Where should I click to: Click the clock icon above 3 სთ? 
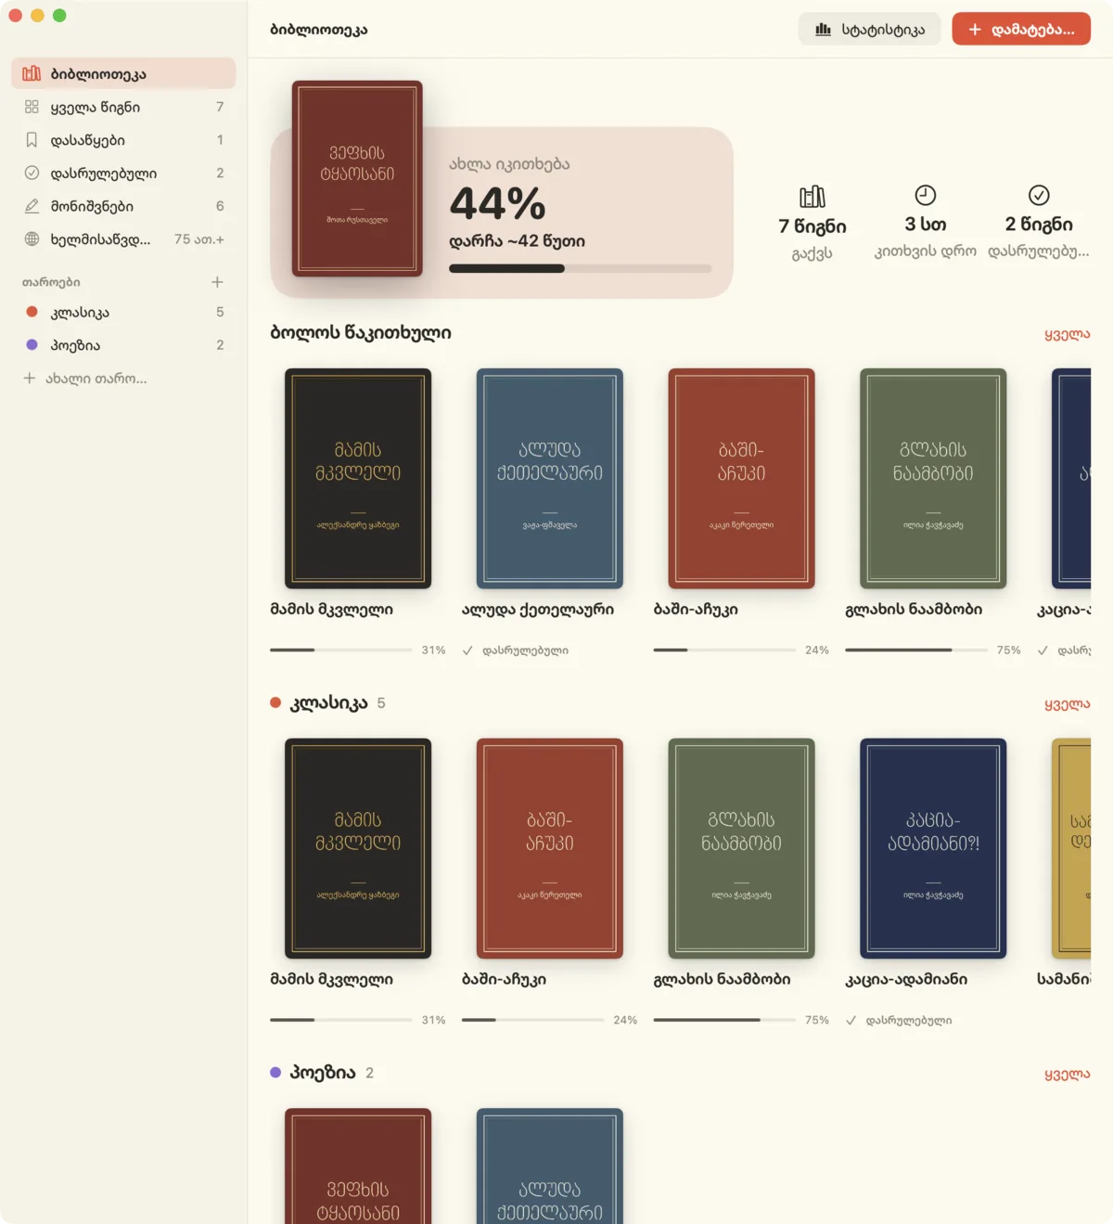[926, 195]
